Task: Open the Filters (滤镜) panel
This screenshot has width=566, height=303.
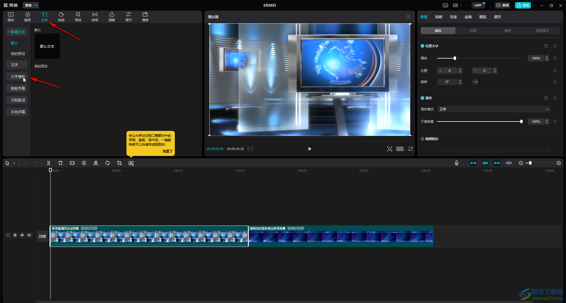Action: (x=112, y=17)
